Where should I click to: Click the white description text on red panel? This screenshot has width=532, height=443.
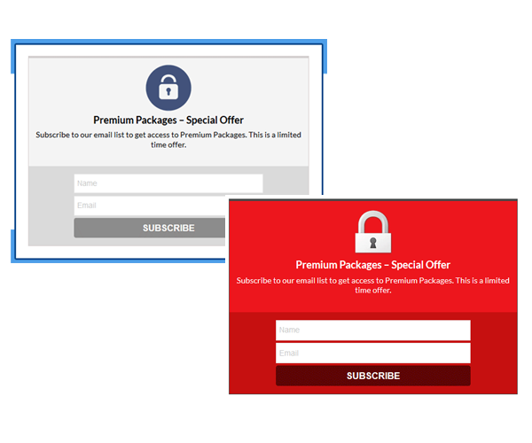(373, 285)
